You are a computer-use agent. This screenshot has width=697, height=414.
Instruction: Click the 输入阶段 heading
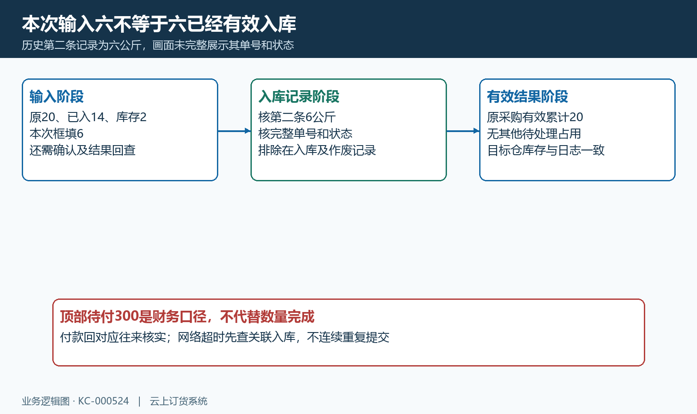[57, 97]
